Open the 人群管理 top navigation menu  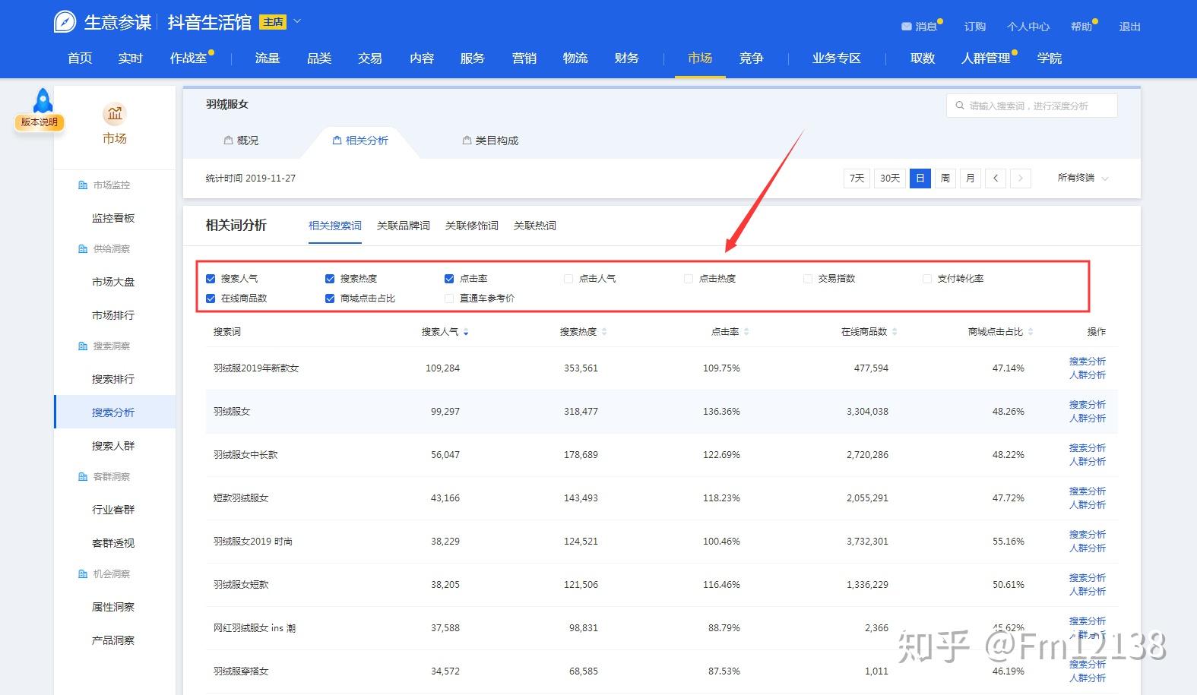986,58
